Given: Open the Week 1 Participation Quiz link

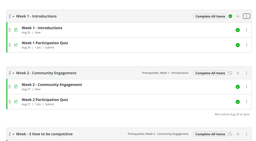Looking at the screenshot, I should [x=45, y=43].
